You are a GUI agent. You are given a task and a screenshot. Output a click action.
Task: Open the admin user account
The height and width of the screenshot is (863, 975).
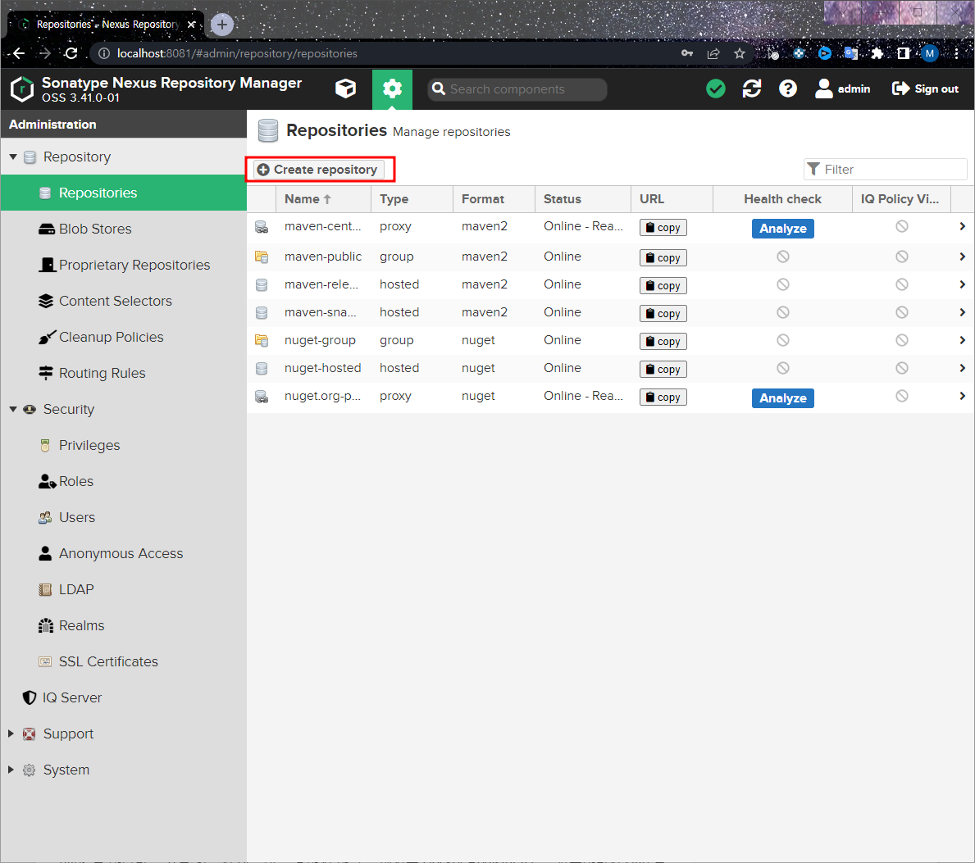[x=842, y=89]
